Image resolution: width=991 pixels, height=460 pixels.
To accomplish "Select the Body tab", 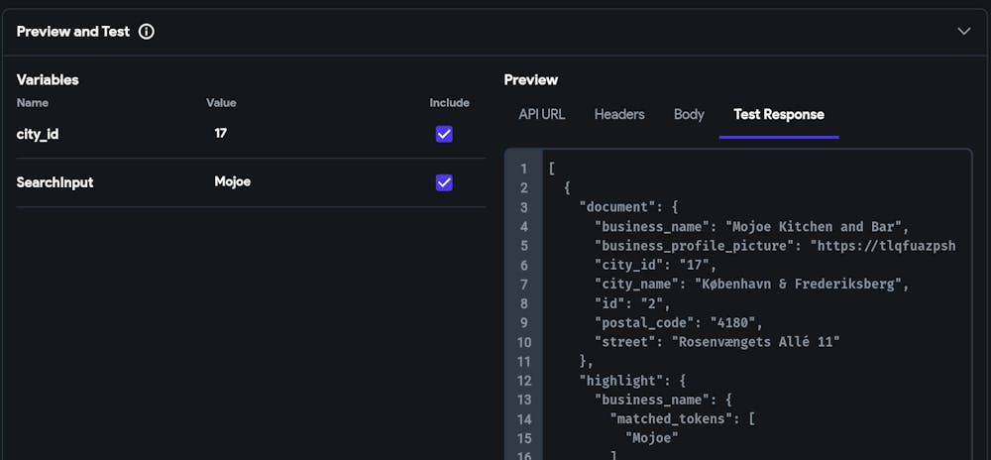I will point(689,114).
